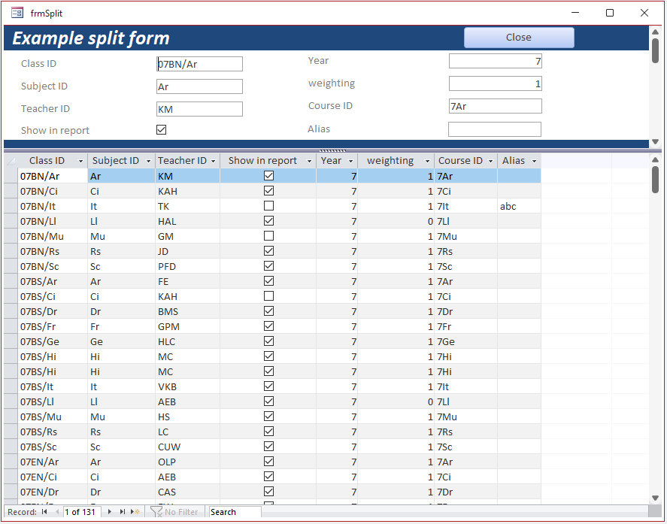This screenshot has width=667, height=524.
Task: Open the Year column dropdown arrow
Action: click(x=351, y=161)
